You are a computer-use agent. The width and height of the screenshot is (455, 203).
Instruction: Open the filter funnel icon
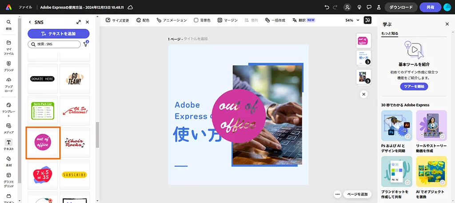click(x=86, y=44)
